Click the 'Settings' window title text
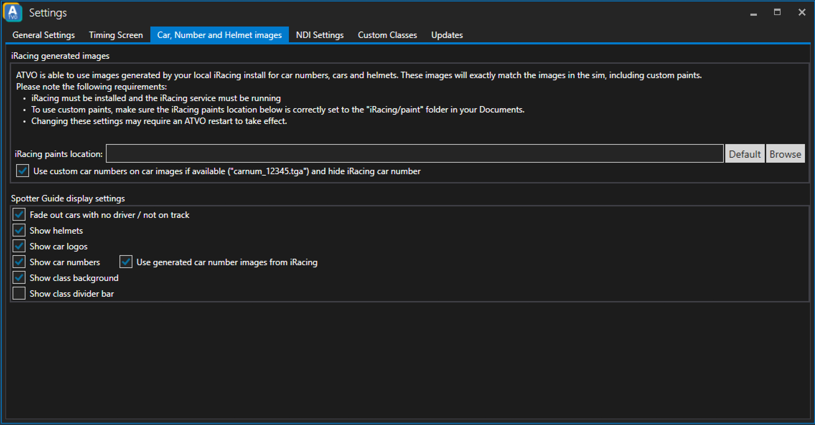Viewport: 815px width, 425px height. (48, 13)
